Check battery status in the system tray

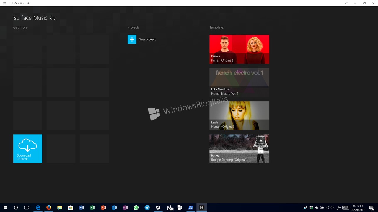(x=322, y=208)
